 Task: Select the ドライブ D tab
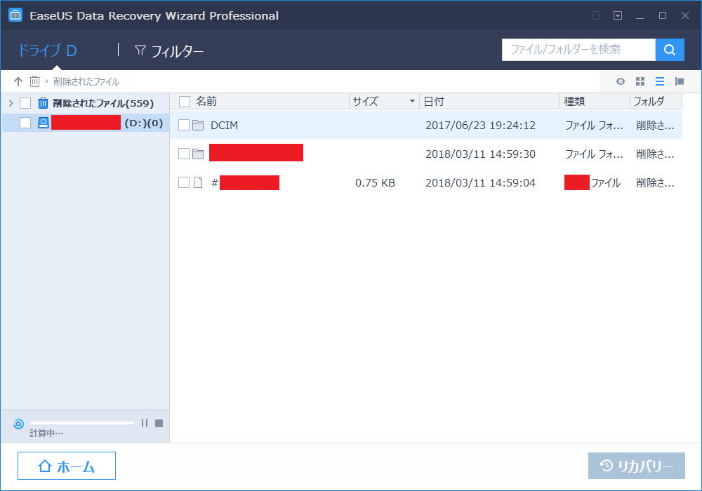(x=47, y=51)
